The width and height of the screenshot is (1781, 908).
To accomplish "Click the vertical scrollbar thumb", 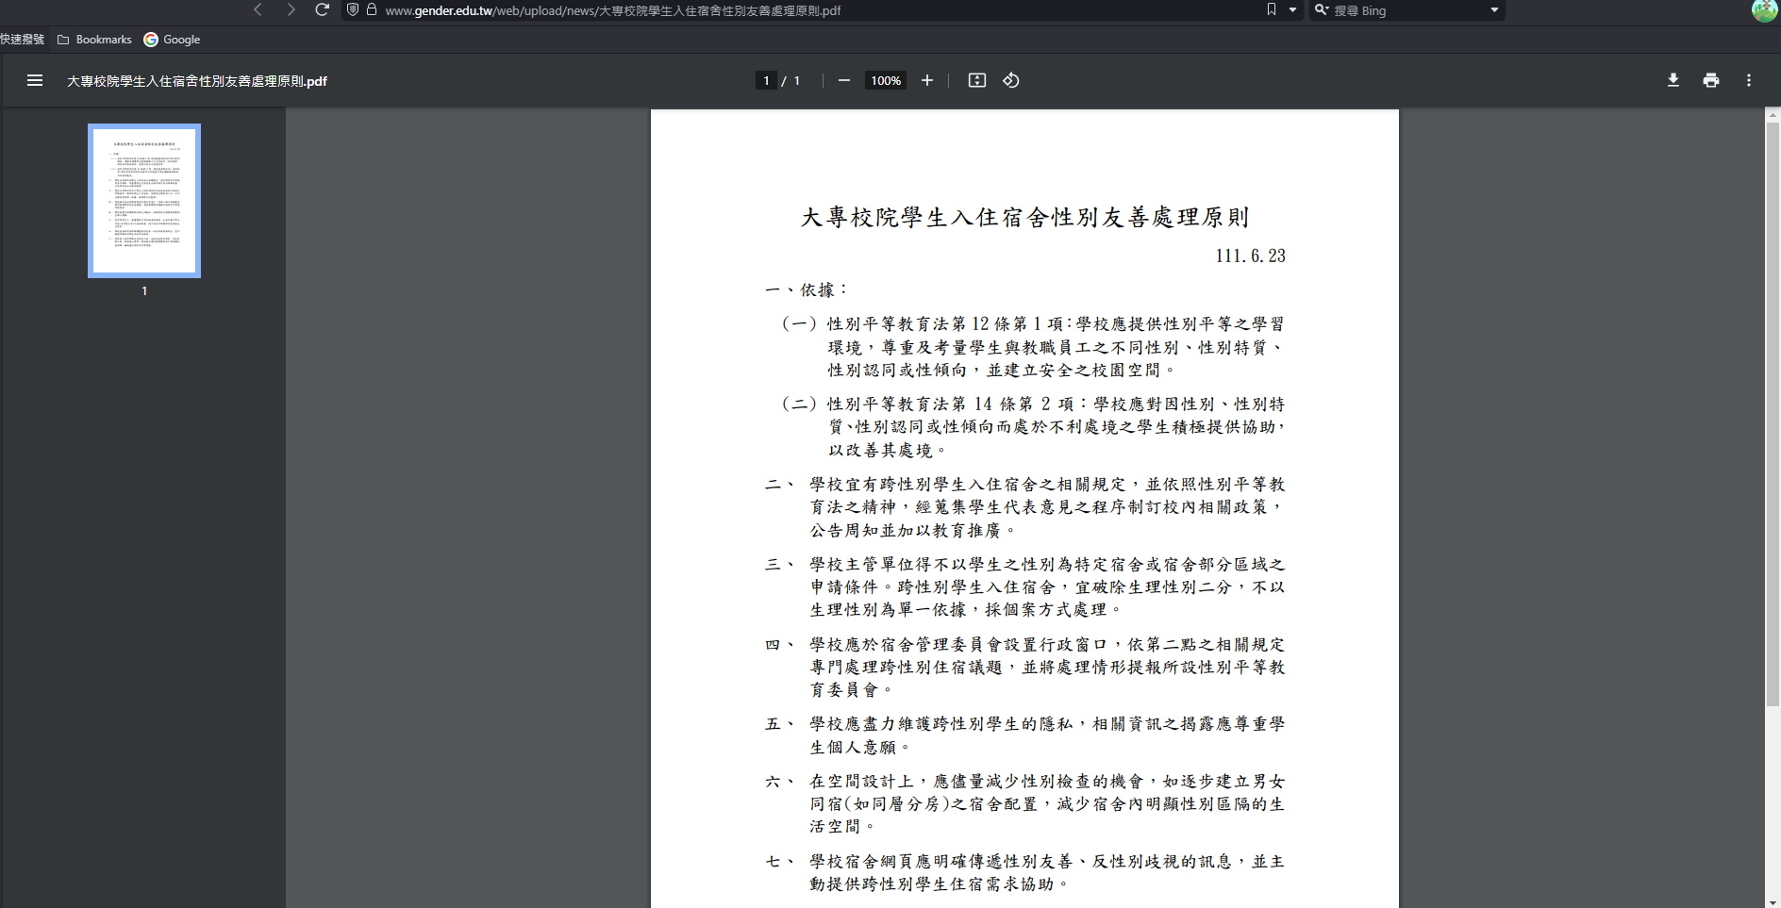I will pyautogui.click(x=1773, y=413).
